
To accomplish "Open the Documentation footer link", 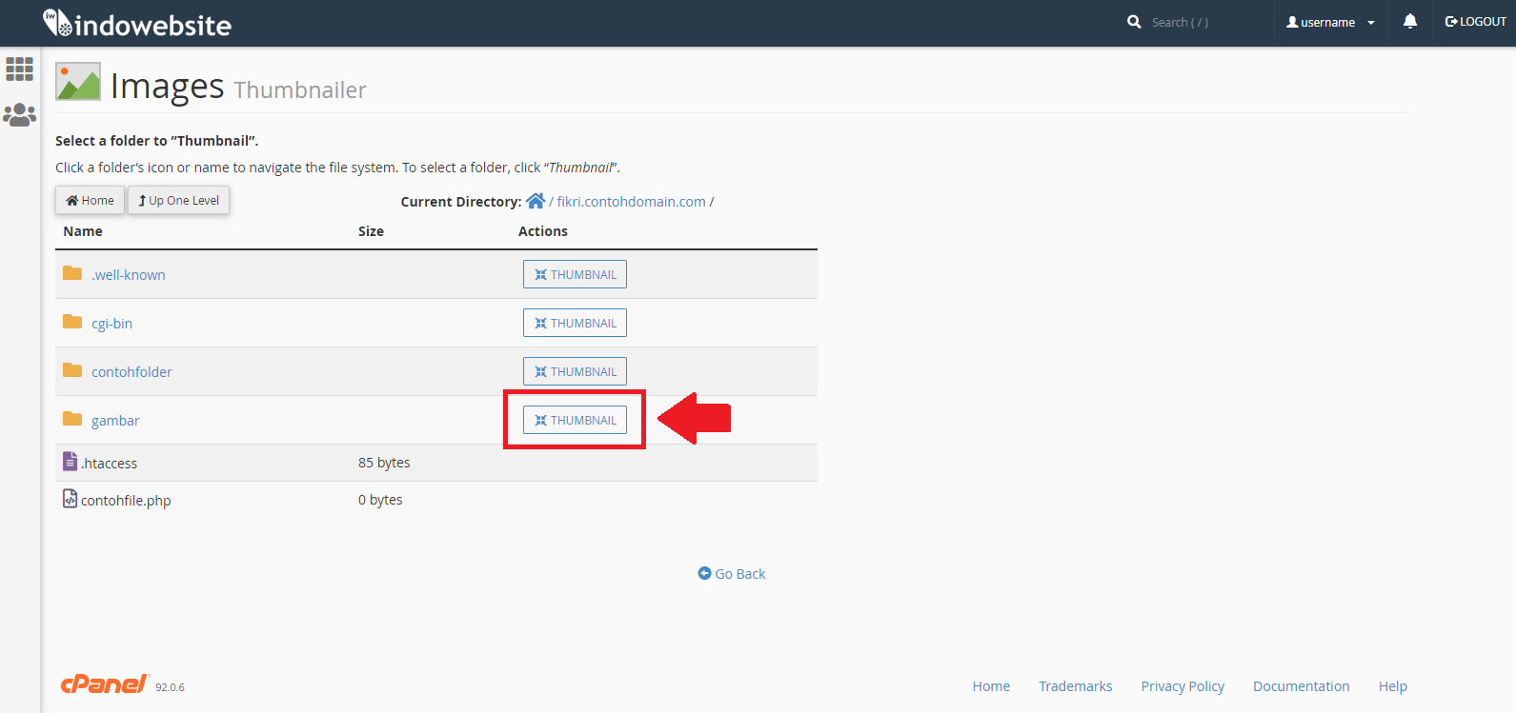I will tap(1301, 686).
